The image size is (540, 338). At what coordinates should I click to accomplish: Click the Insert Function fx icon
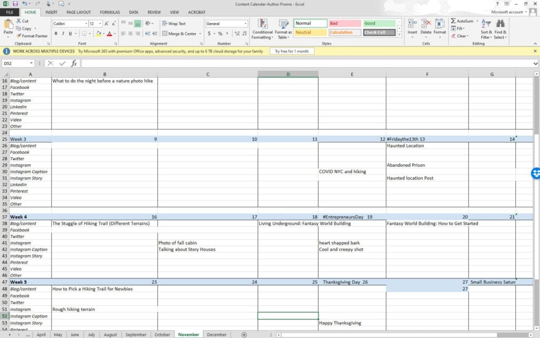(74, 63)
